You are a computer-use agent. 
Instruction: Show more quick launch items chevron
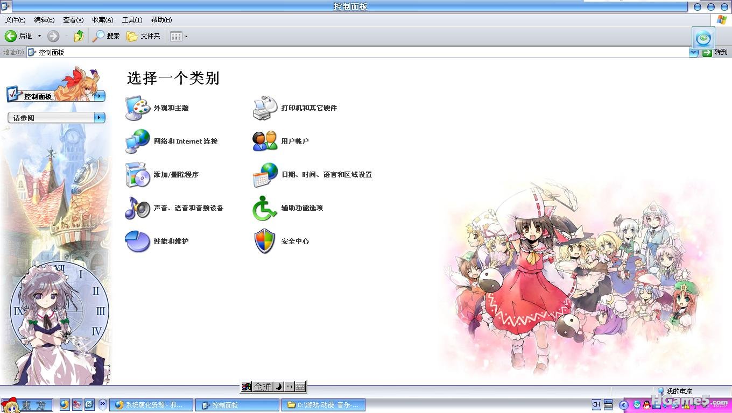(102, 404)
